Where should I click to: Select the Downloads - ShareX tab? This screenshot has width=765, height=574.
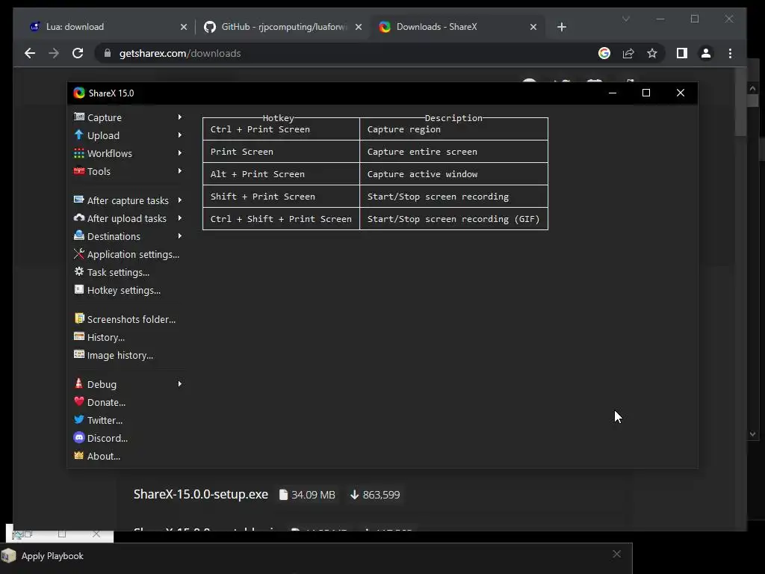(458, 27)
